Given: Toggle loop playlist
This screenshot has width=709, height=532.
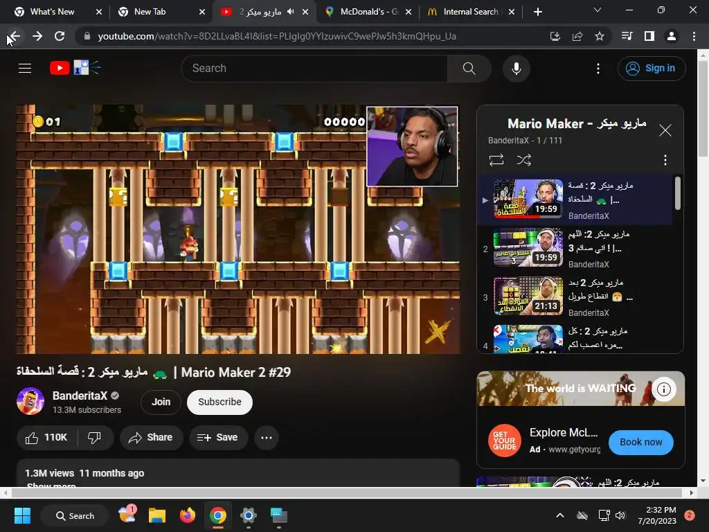Looking at the screenshot, I should pos(496,160).
